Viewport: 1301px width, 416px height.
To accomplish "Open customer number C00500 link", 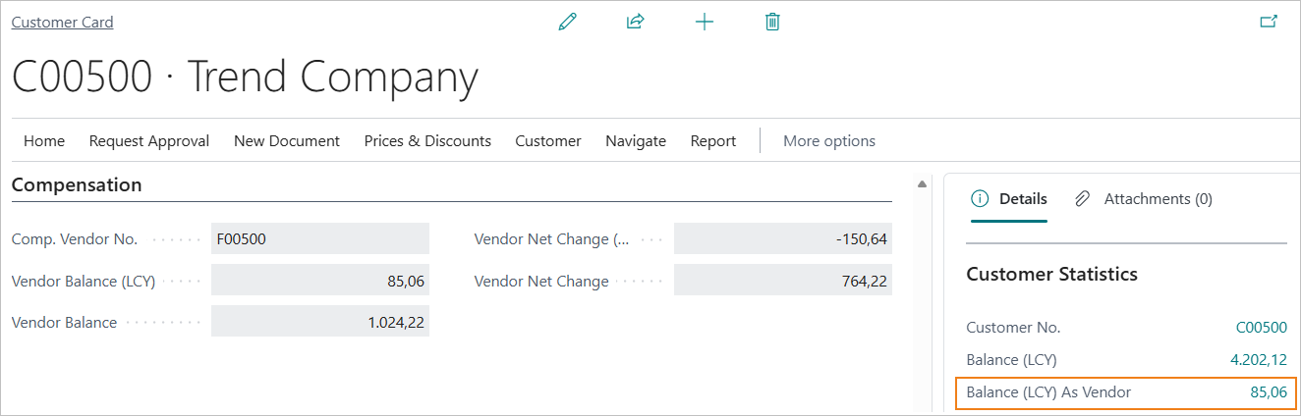I will 1261,328.
